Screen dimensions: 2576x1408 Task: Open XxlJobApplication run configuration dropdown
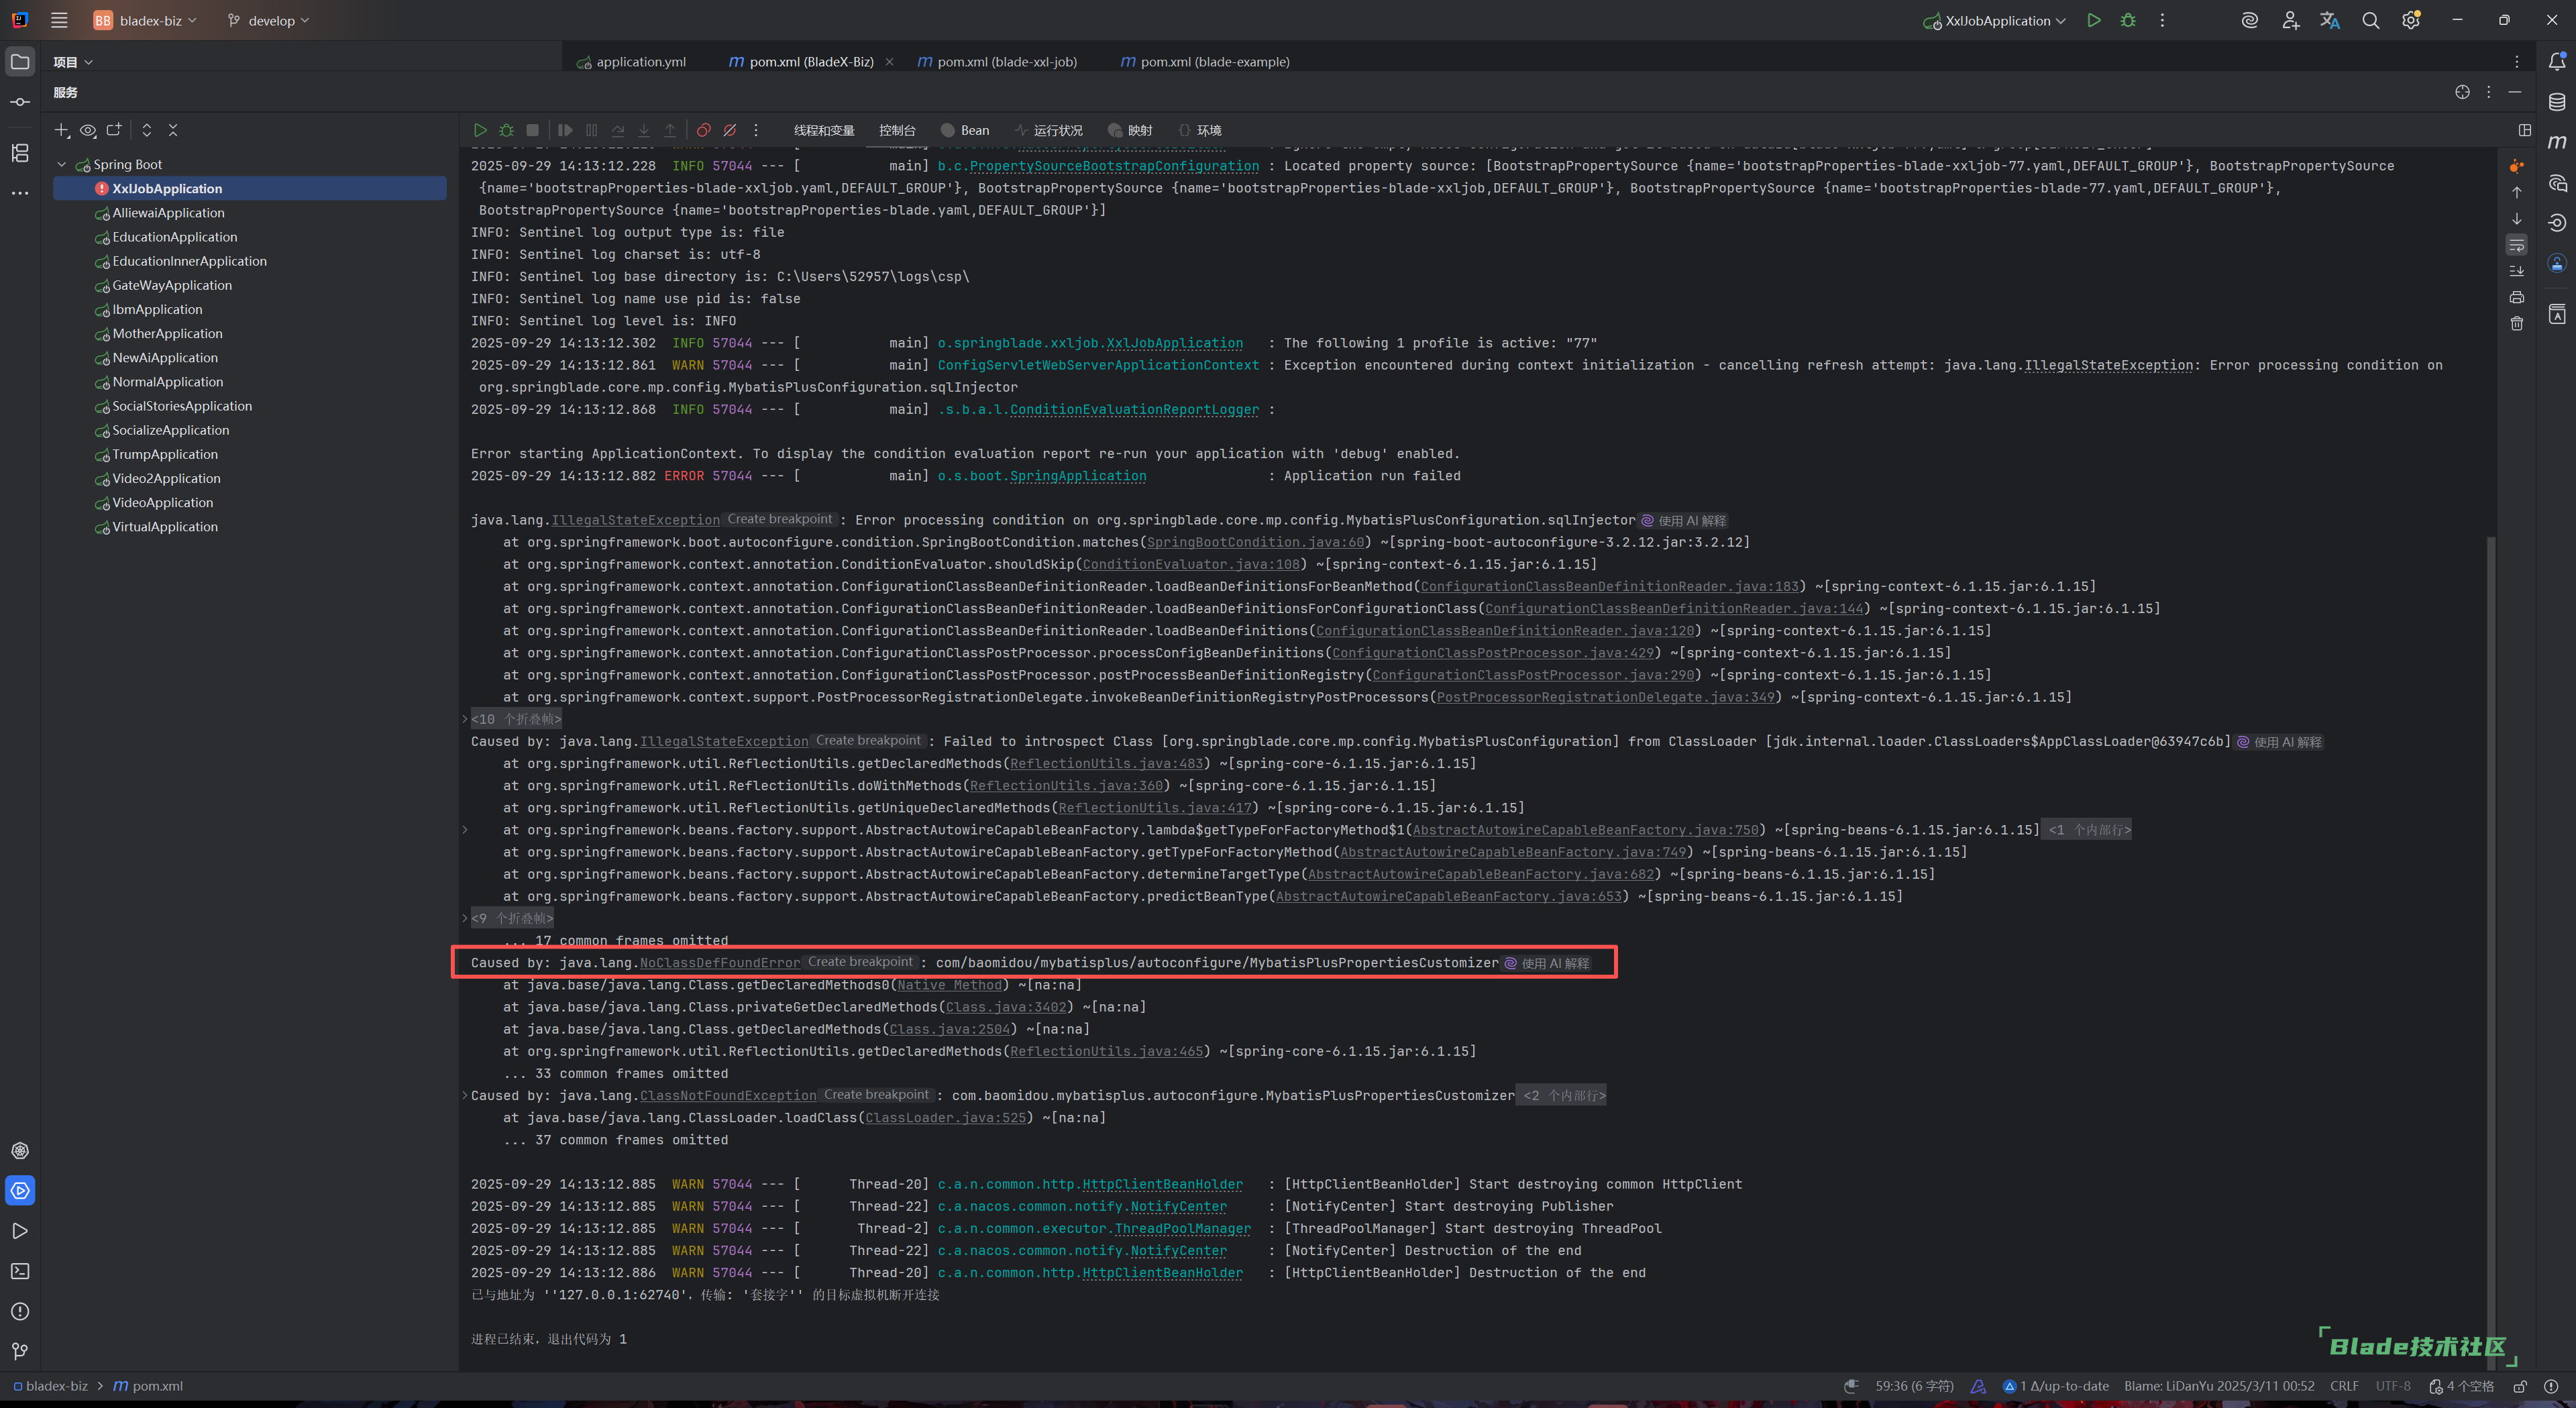[x=1994, y=20]
